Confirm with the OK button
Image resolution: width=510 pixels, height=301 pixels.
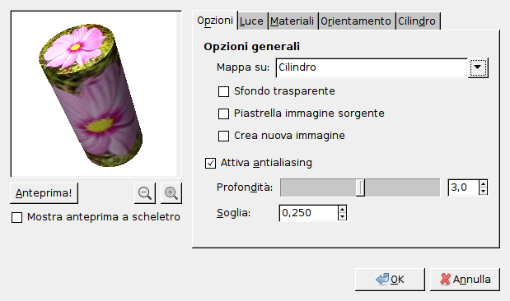point(390,280)
